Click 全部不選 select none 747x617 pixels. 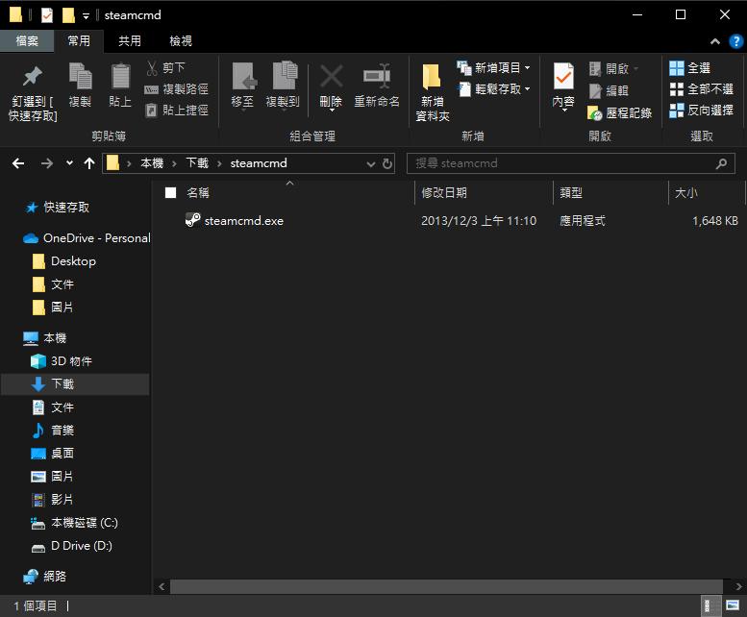pos(701,89)
